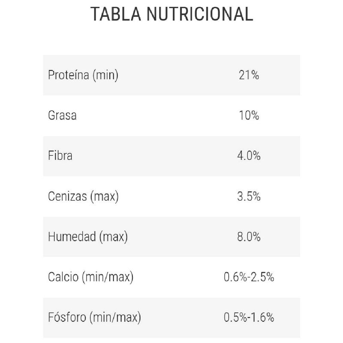Click the 21% protein value
343x343 pixels.
(249, 75)
